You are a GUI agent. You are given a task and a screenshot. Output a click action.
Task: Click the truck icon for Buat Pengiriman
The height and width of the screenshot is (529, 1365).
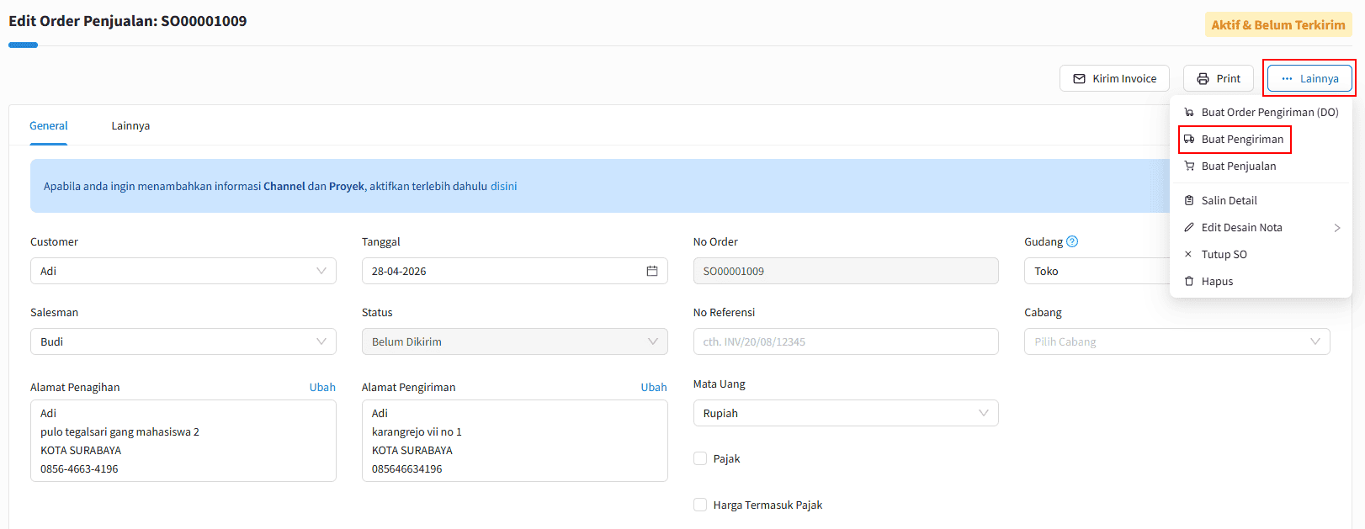click(x=1189, y=139)
